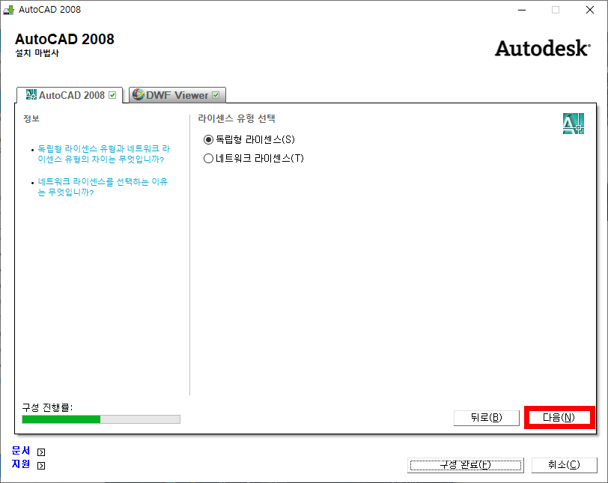This screenshot has height=483, width=608.
Task: Click the AutoCAD logo in the panel corner
Action: 573,124
